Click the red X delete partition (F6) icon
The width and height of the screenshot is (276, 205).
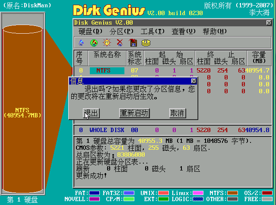pyautogui.click(x=120, y=43)
